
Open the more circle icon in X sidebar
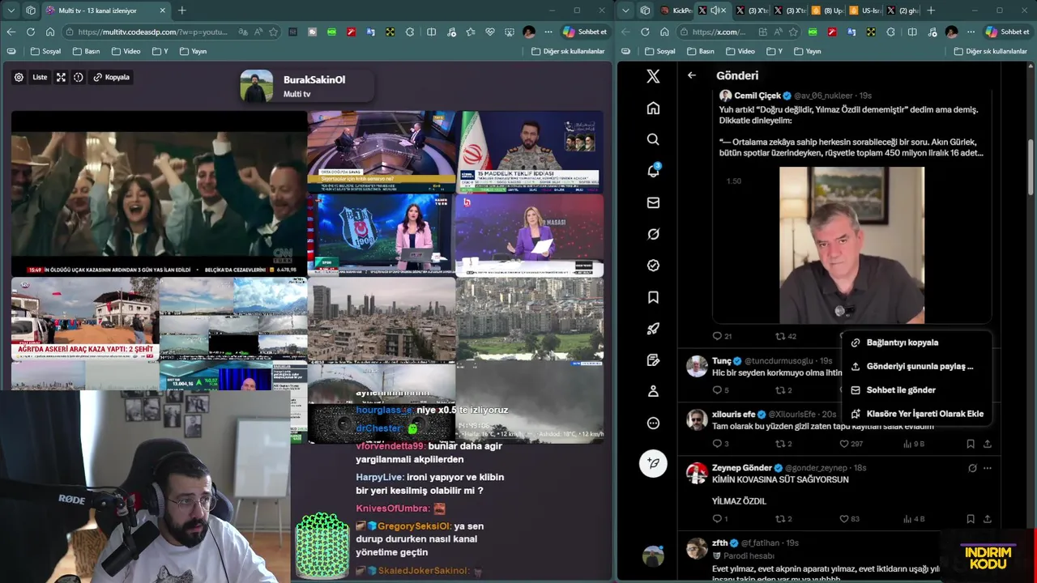point(653,423)
